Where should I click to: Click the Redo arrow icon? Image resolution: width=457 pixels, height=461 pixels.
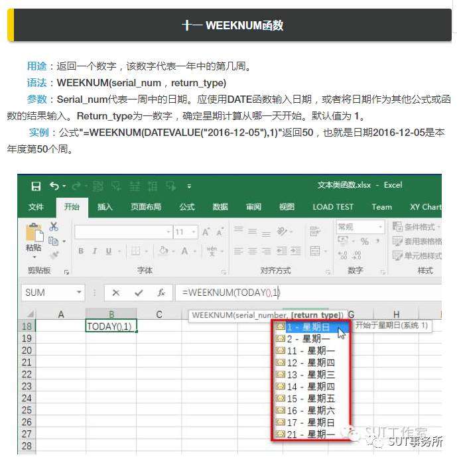click(76, 186)
